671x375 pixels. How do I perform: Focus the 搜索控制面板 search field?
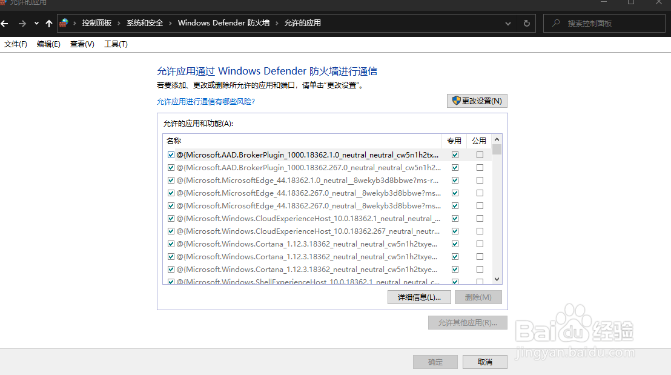(x=604, y=24)
